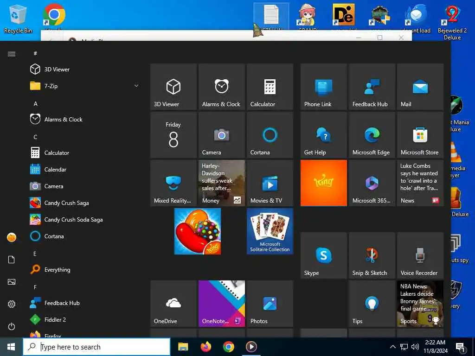The width and height of the screenshot is (475, 356).
Task: Open the Snip & Sketch tile
Action: point(372,255)
